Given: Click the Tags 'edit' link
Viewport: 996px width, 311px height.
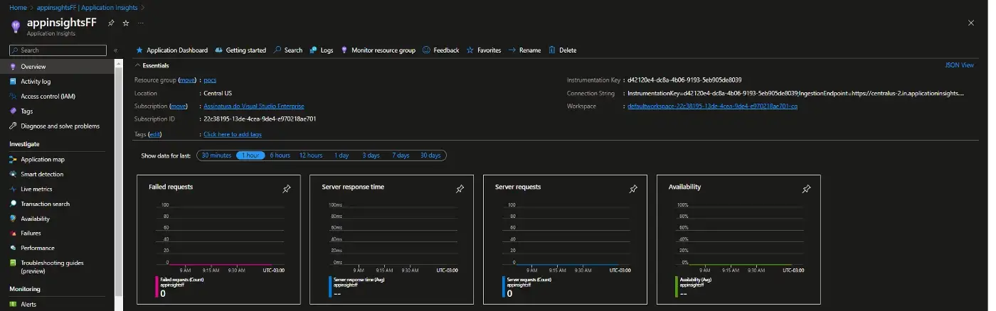Looking at the screenshot, I should click(154, 134).
